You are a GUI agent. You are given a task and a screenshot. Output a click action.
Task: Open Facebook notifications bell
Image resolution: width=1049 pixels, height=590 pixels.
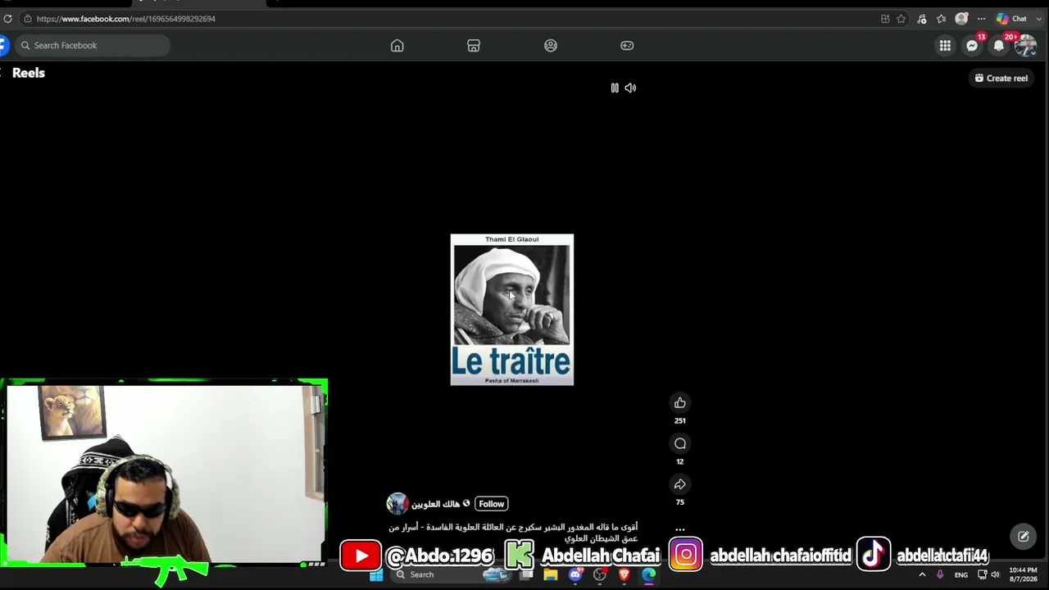tap(998, 46)
